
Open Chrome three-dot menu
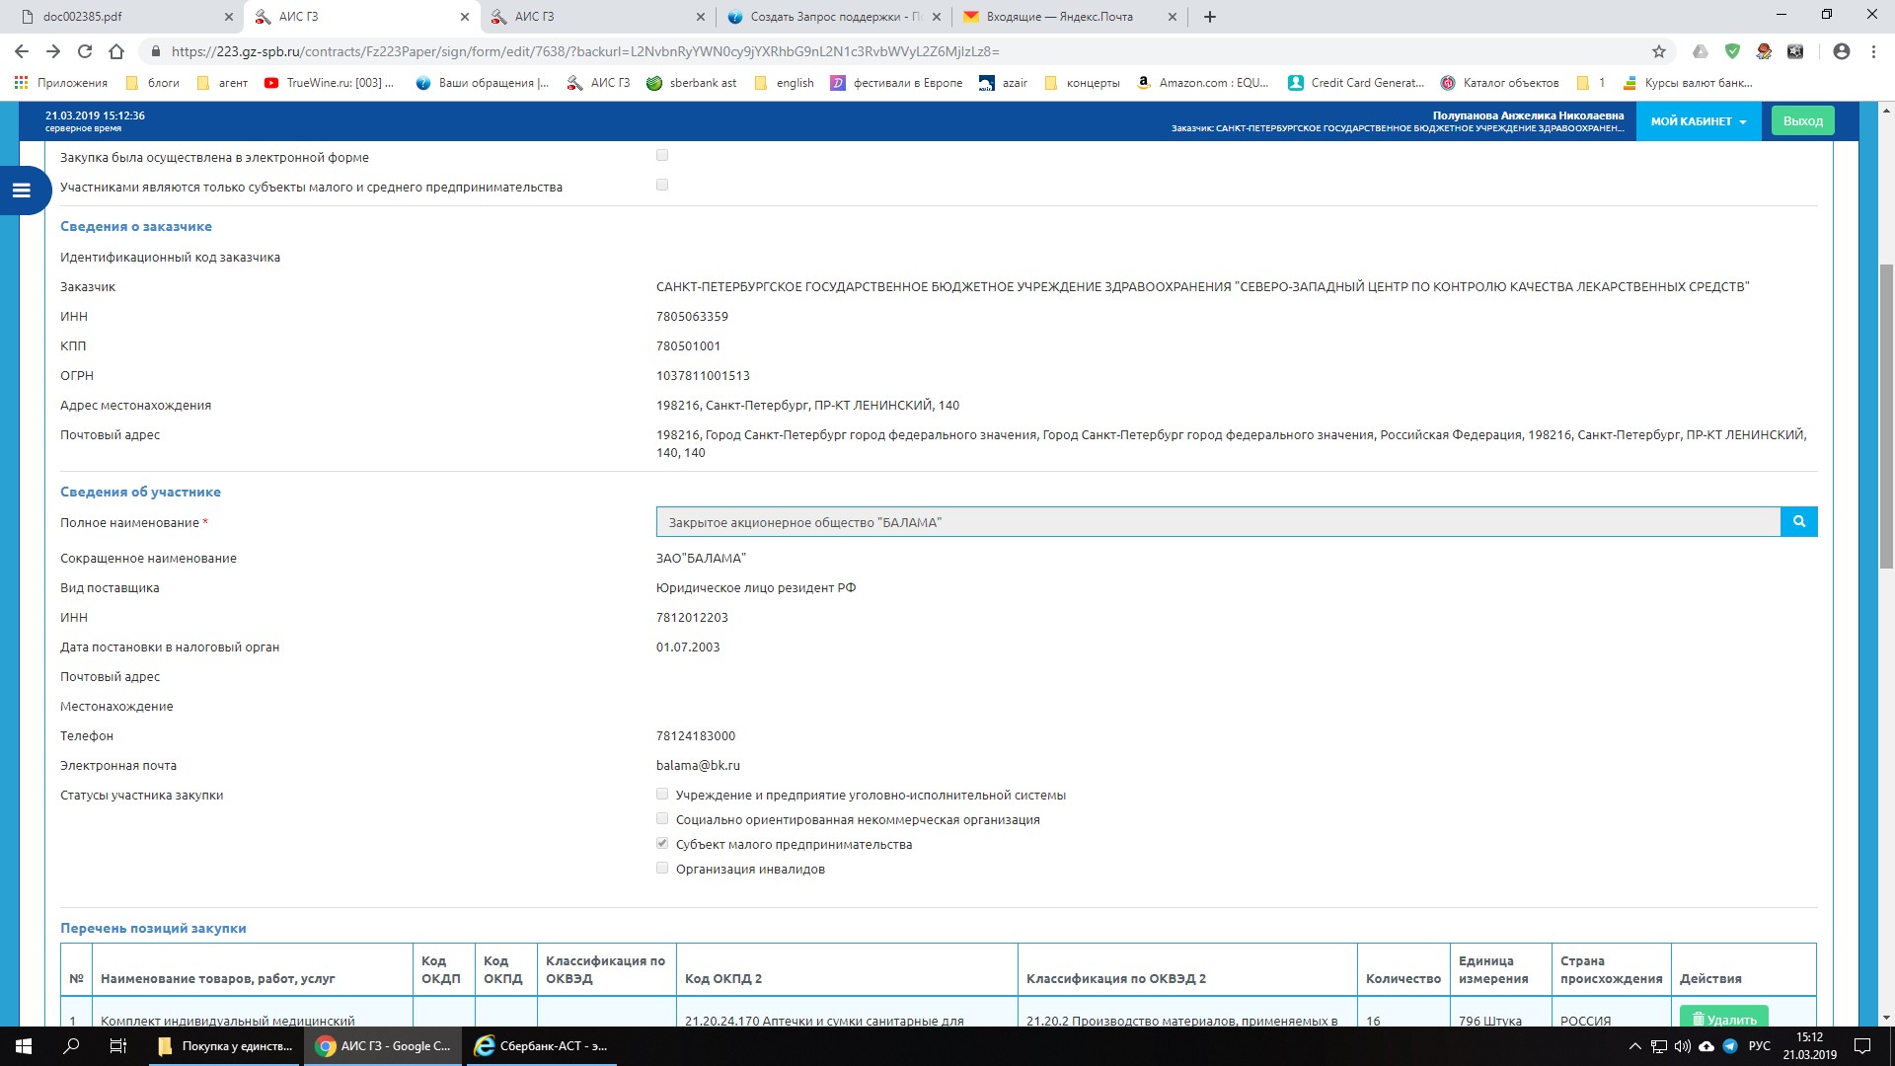point(1873,51)
